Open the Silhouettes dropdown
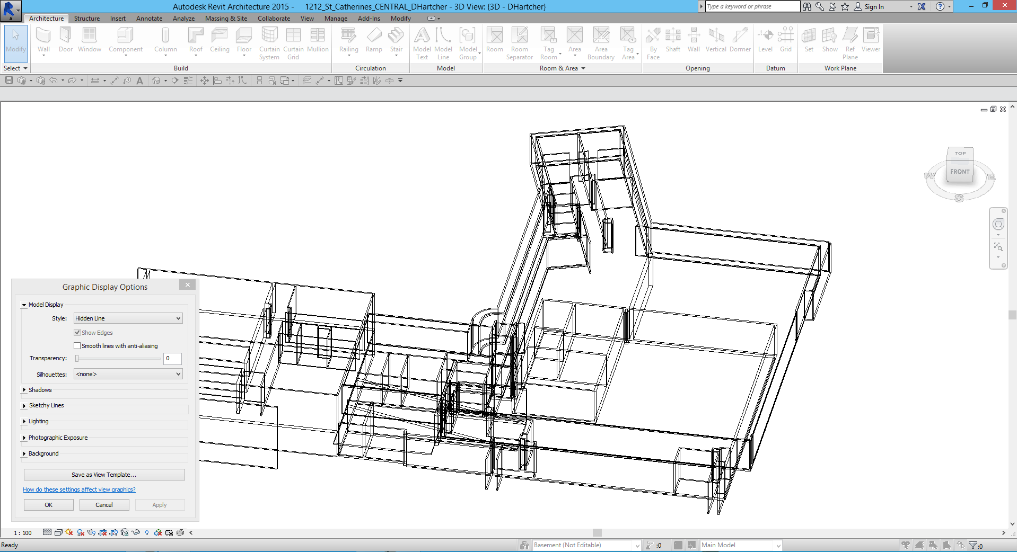 point(128,374)
